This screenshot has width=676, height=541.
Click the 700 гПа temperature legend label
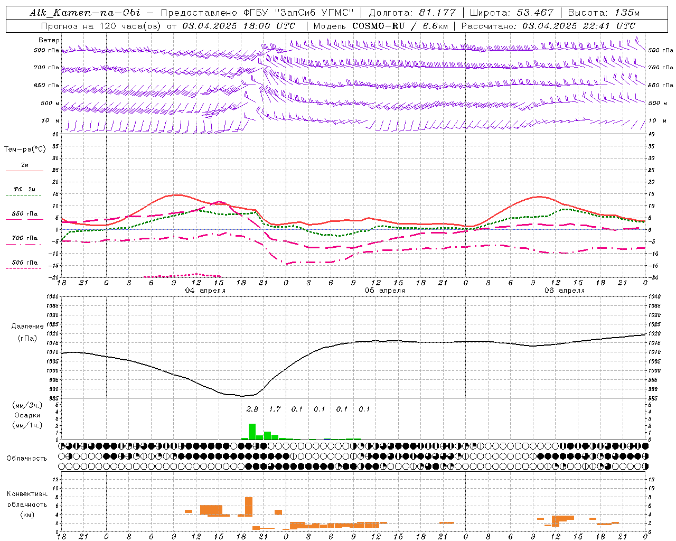[x=25, y=238]
